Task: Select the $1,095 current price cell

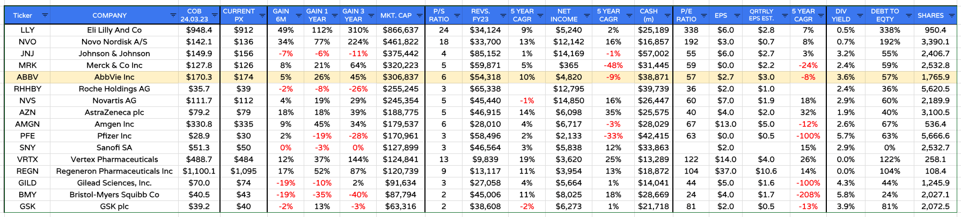Action: click(x=244, y=171)
